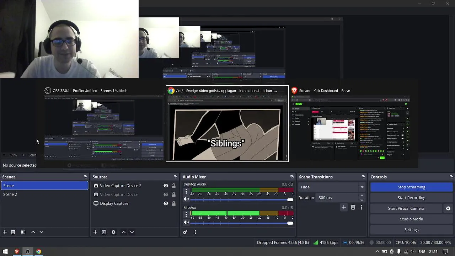Open source properties gear in Sources panel
455x256 pixels.
(113, 232)
